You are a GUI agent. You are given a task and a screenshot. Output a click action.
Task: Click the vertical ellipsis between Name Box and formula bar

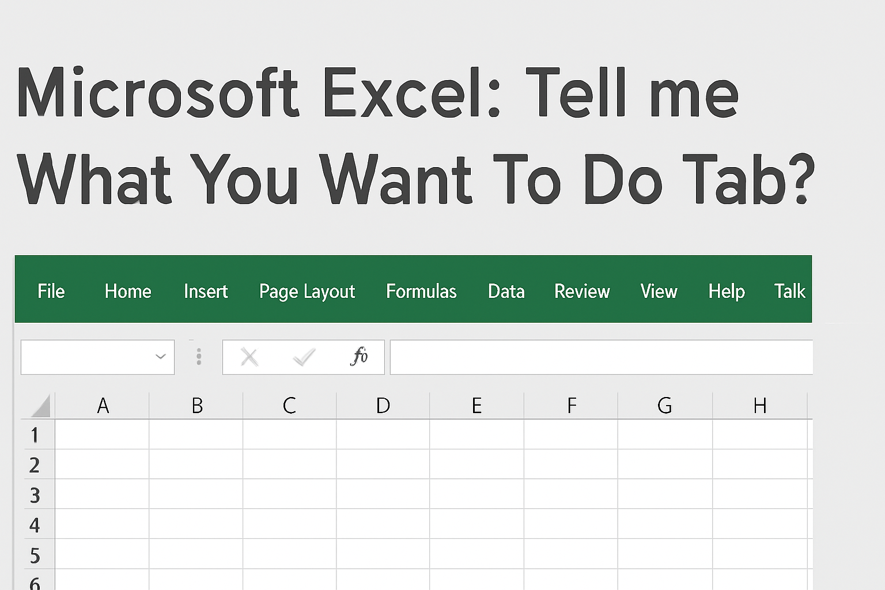click(x=199, y=357)
